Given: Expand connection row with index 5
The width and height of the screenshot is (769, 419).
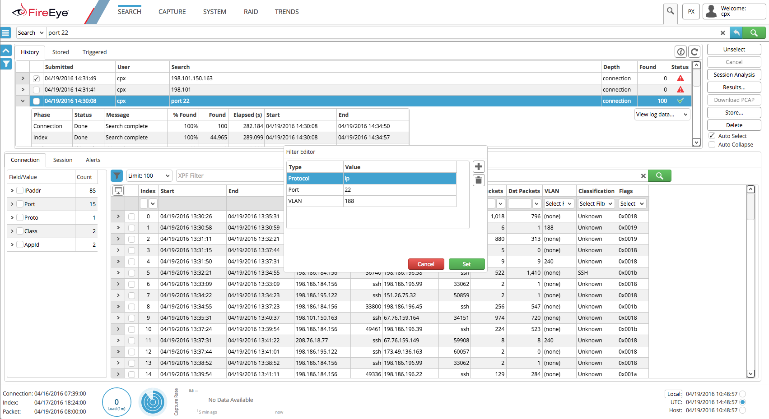Looking at the screenshot, I should (x=118, y=273).
